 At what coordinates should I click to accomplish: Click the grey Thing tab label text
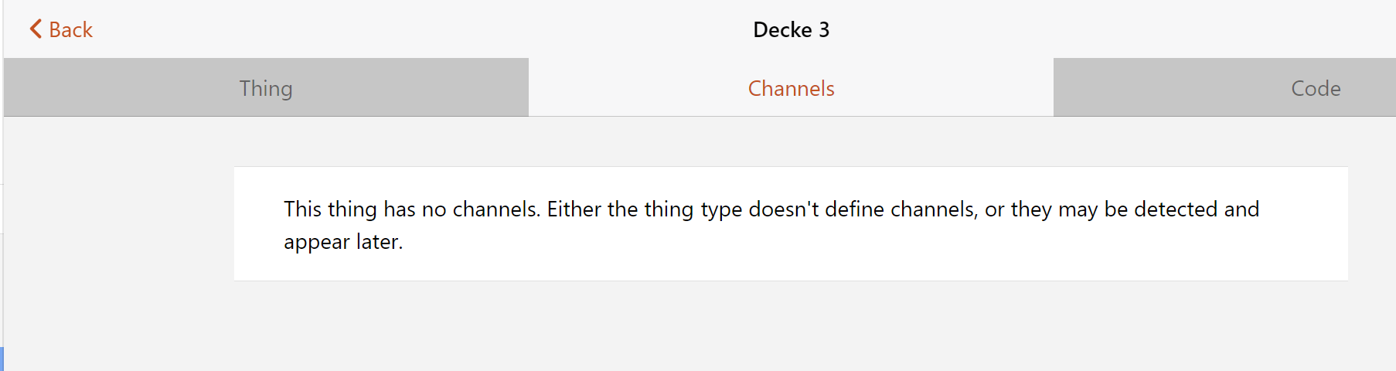coord(266,89)
